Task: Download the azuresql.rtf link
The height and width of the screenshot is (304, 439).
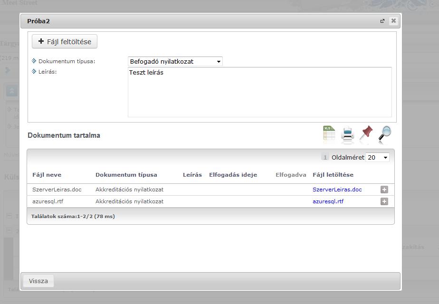Action: tap(328, 201)
